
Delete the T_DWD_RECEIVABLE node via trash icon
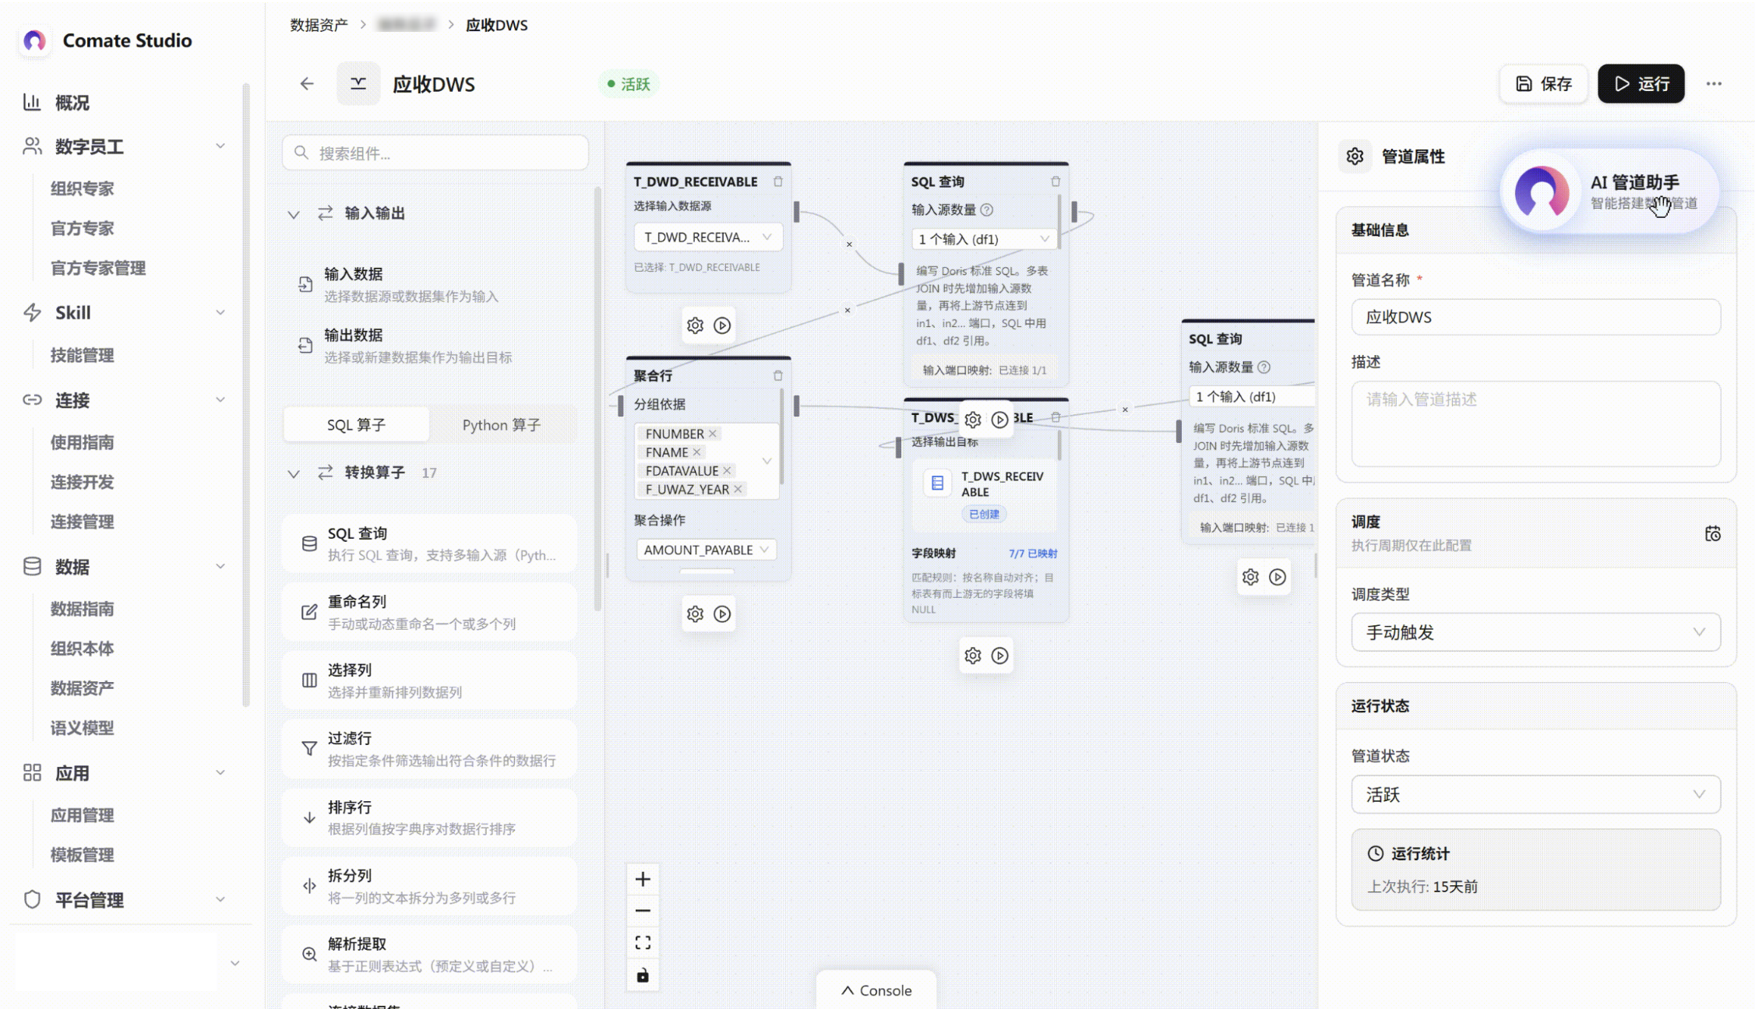click(x=777, y=181)
